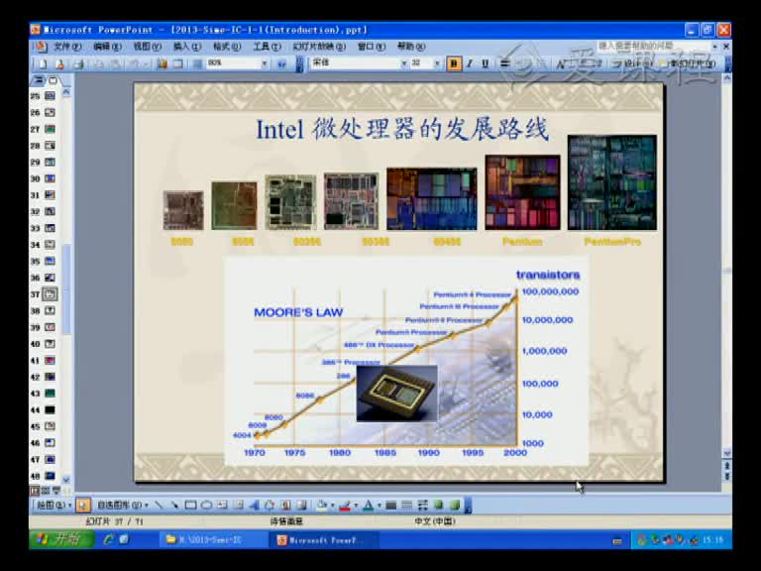The image size is (761, 571).
Task: Click the Show Grid toolbar icon
Action: pyautogui.click(x=197, y=63)
